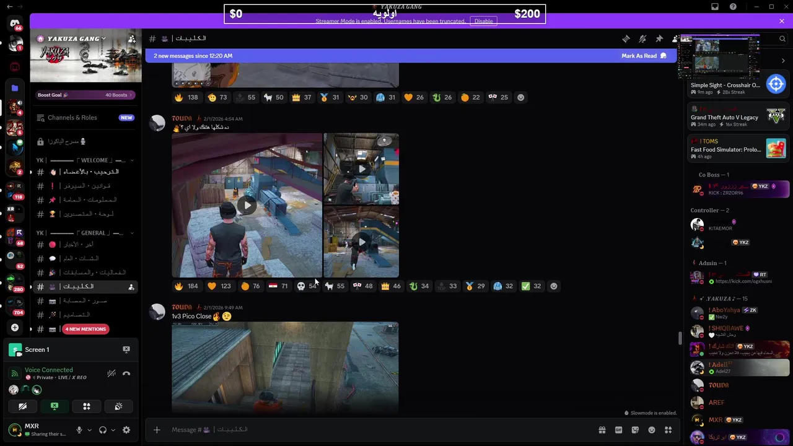Toggle noise suppression icon
The width and height of the screenshot is (793, 446).
coord(112,373)
